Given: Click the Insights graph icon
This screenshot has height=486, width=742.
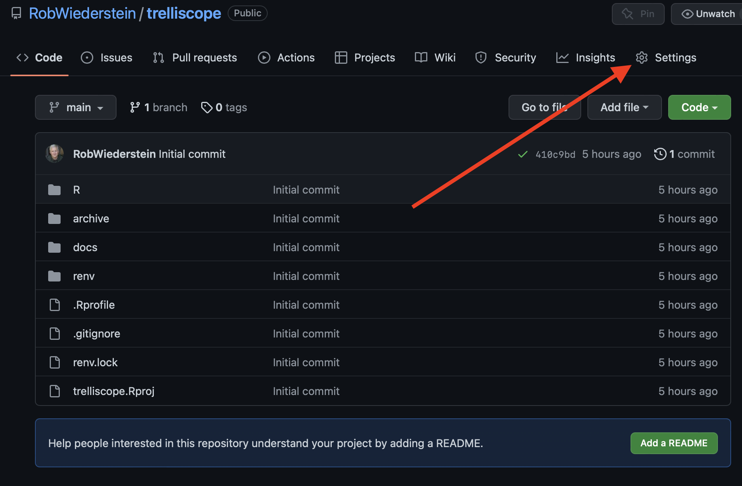Looking at the screenshot, I should point(562,58).
